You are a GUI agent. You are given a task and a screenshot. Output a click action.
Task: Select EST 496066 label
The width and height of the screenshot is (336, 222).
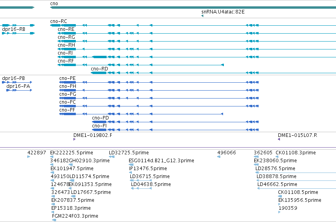click(227, 153)
